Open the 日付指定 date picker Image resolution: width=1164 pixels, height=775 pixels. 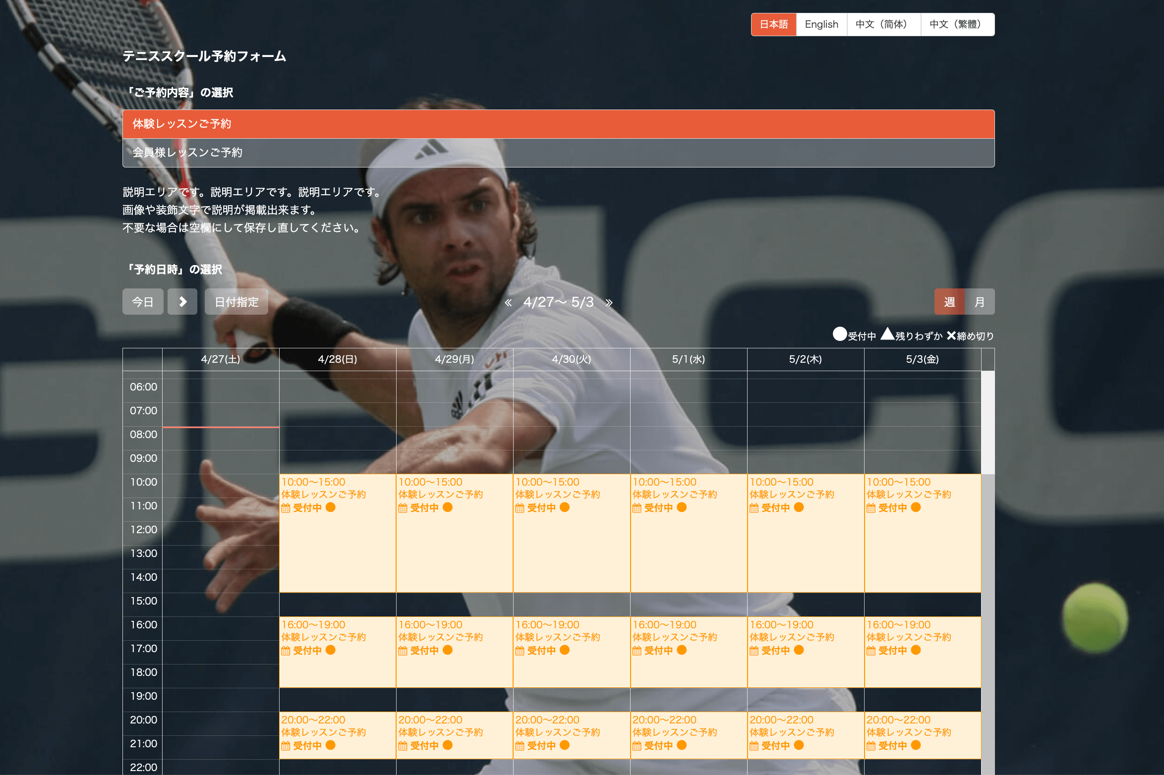[236, 302]
